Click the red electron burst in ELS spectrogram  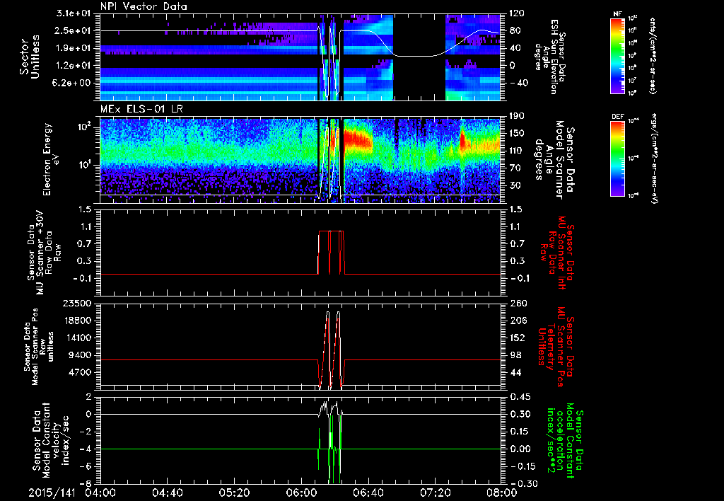[358, 138]
